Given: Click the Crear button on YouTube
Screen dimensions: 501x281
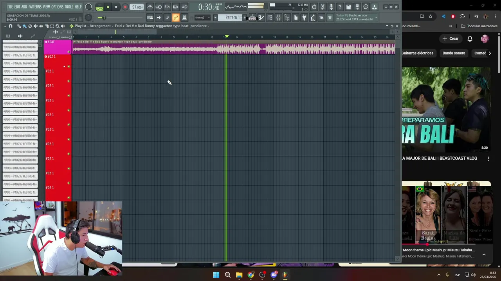Looking at the screenshot, I should [x=451, y=39].
